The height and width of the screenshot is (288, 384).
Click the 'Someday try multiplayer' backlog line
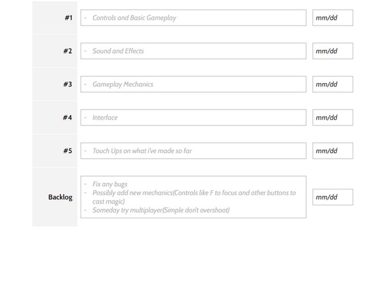[161, 210]
